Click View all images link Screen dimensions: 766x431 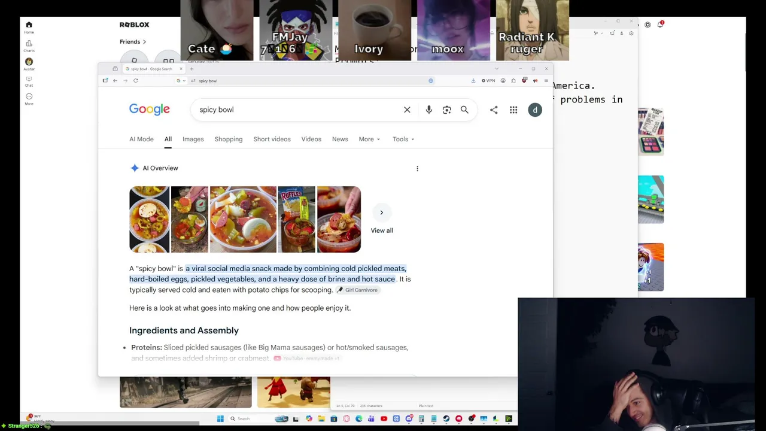pyautogui.click(x=382, y=230)
